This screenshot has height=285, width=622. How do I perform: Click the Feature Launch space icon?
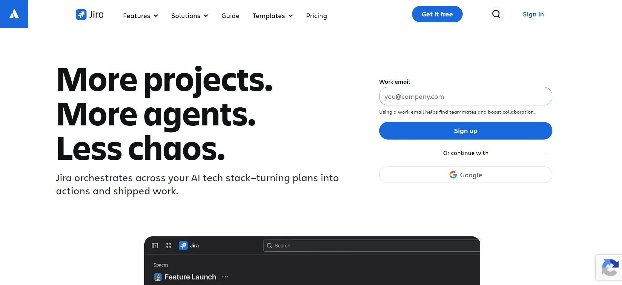point(158,277)
